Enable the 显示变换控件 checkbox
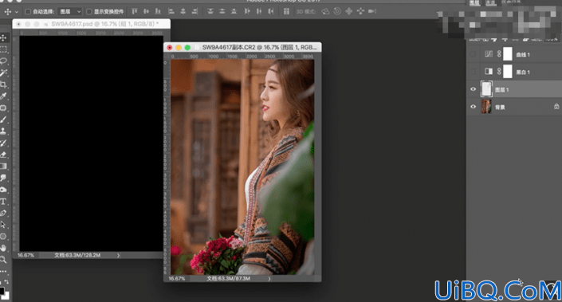This screenshot has width=562, height=302. 89,11
